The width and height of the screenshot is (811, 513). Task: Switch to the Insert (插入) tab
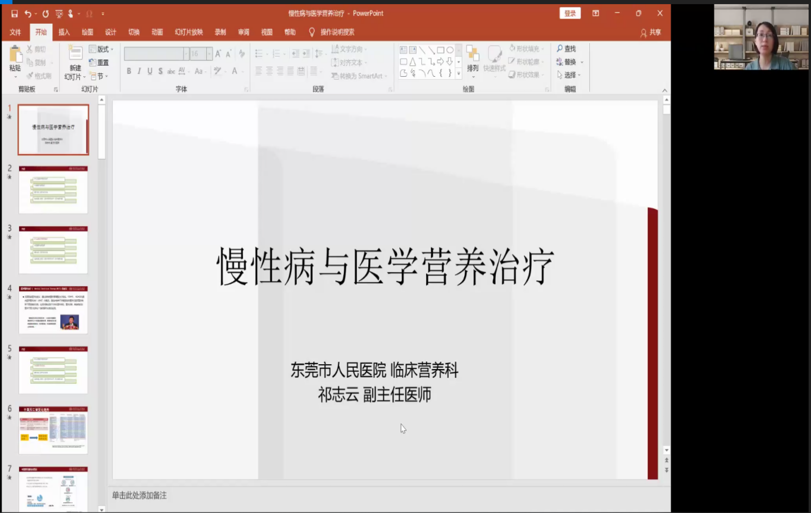coord(64,32)
